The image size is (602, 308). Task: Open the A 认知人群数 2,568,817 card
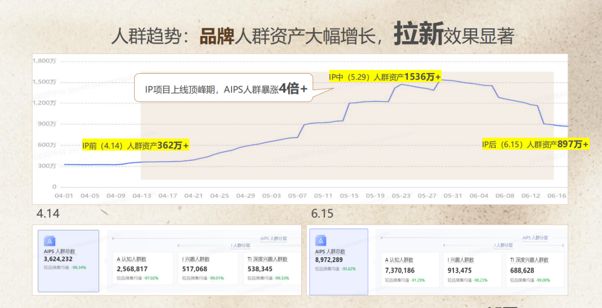point(143,268)
